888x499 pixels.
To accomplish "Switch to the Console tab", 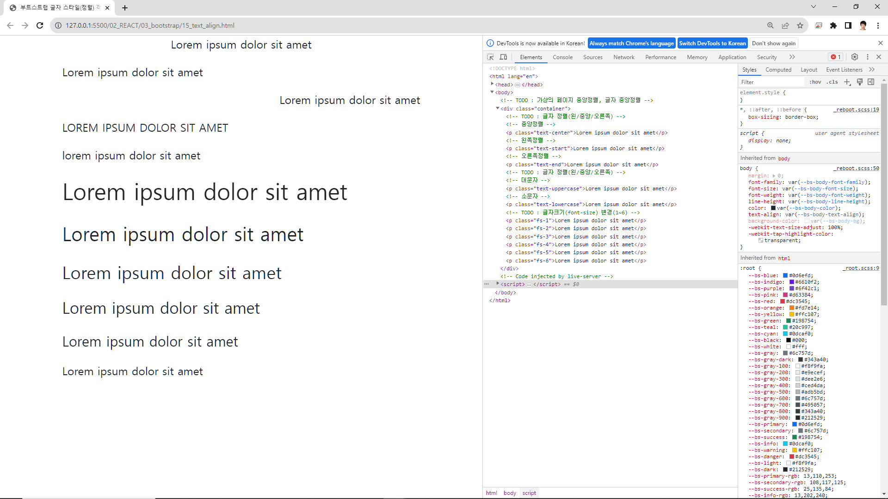I will [x=562, y=57].
